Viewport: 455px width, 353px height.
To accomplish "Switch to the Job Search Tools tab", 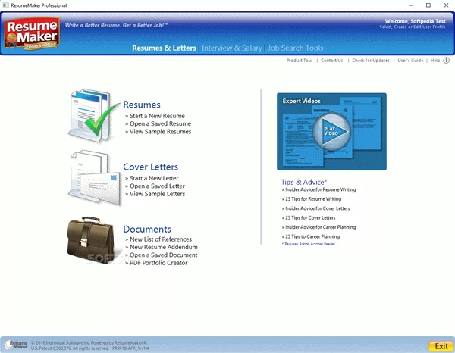I will click(296, 48).
